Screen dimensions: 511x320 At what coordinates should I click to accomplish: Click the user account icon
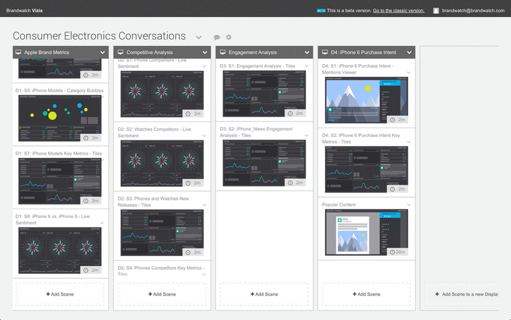click(436, 11)
